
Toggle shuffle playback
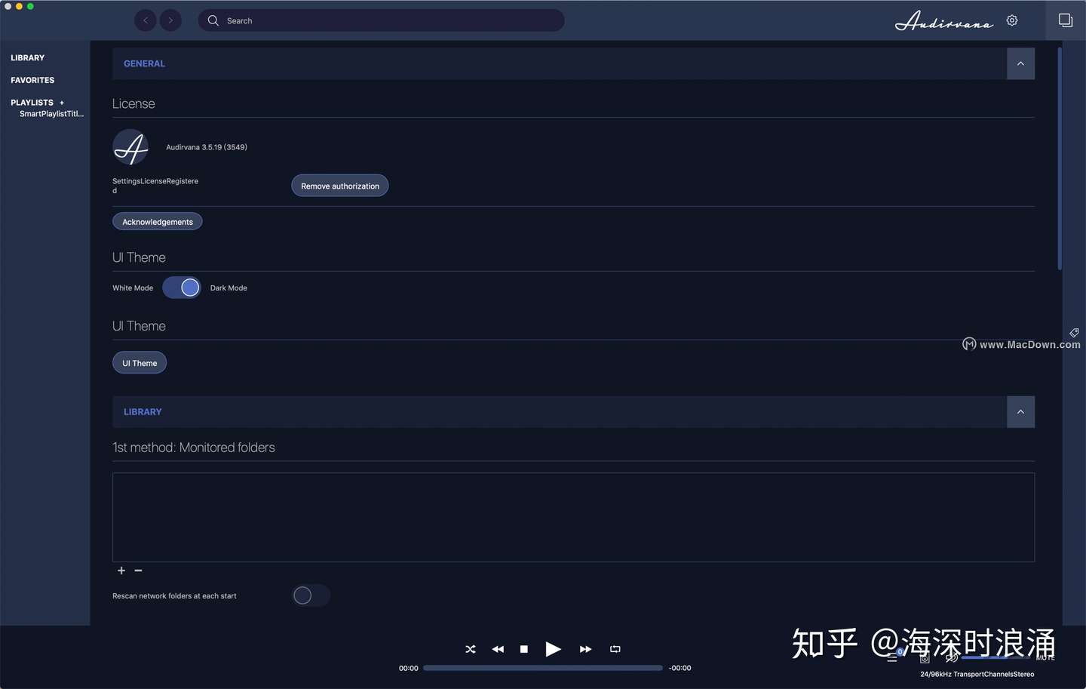(x=471, y=649)
